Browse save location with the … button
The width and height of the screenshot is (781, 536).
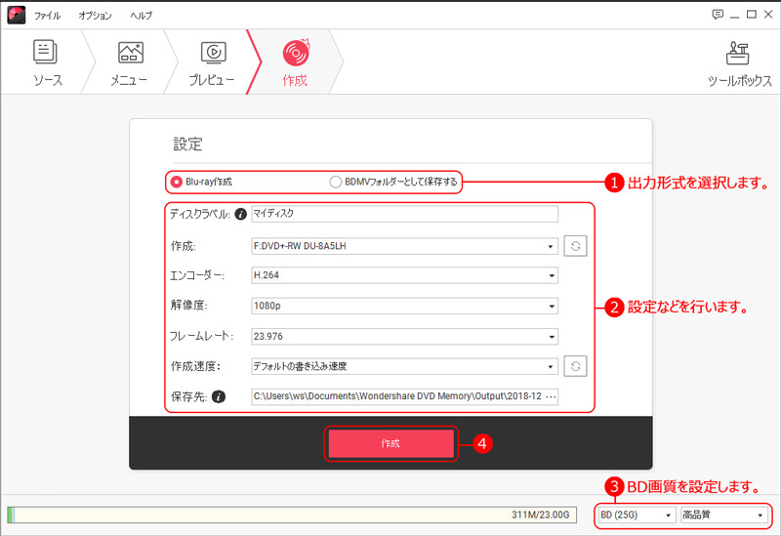(551, 396)
